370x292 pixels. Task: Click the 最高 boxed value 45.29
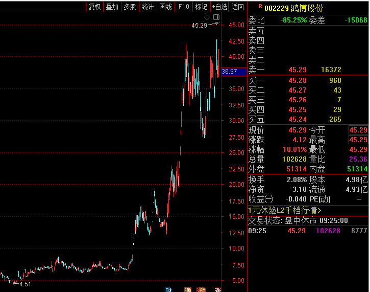click(x=358, y=140)
